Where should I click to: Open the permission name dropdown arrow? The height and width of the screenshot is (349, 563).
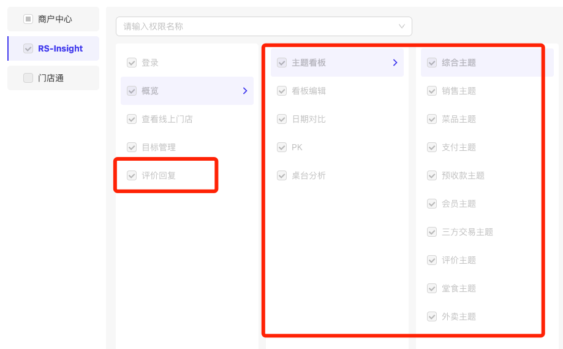402,26
